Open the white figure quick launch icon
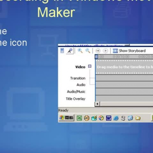This screenshot has width=153, height=153. pos(123,118)
